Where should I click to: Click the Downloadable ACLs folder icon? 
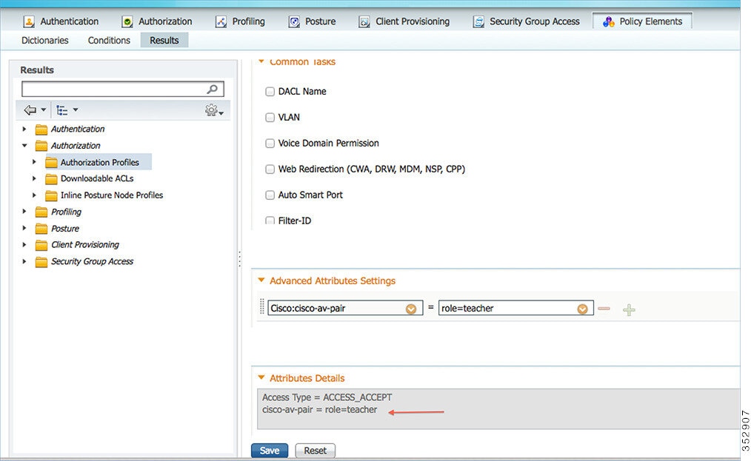(x=51, y=178)
